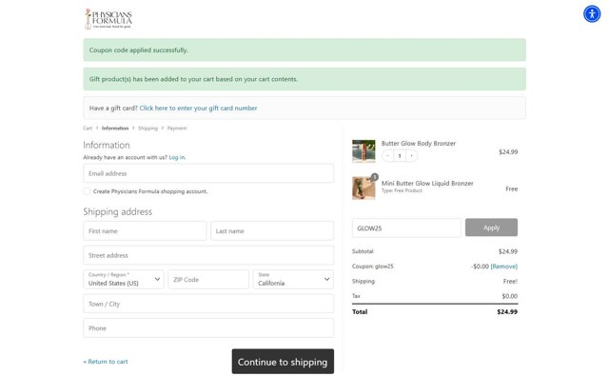The height and width of the screenshot is (376, 609).
Task: Click the Physicians Formula logo
Action: (108, 19)
